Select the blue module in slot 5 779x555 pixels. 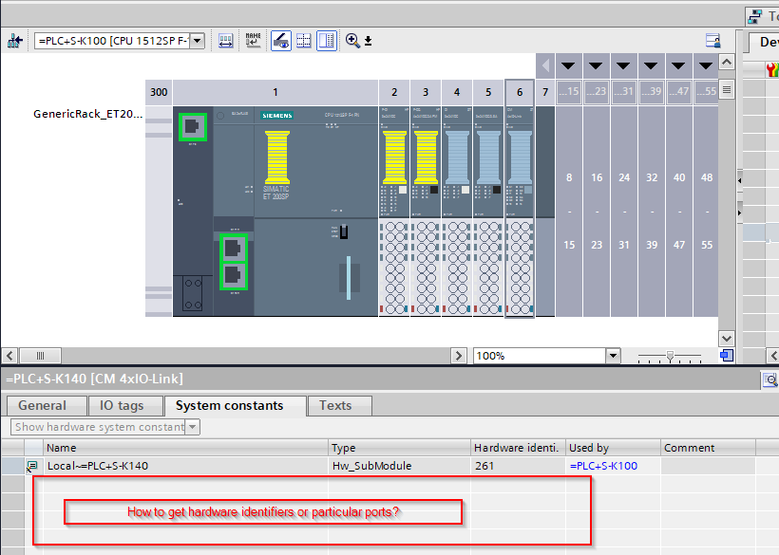(x=488, y=212)
